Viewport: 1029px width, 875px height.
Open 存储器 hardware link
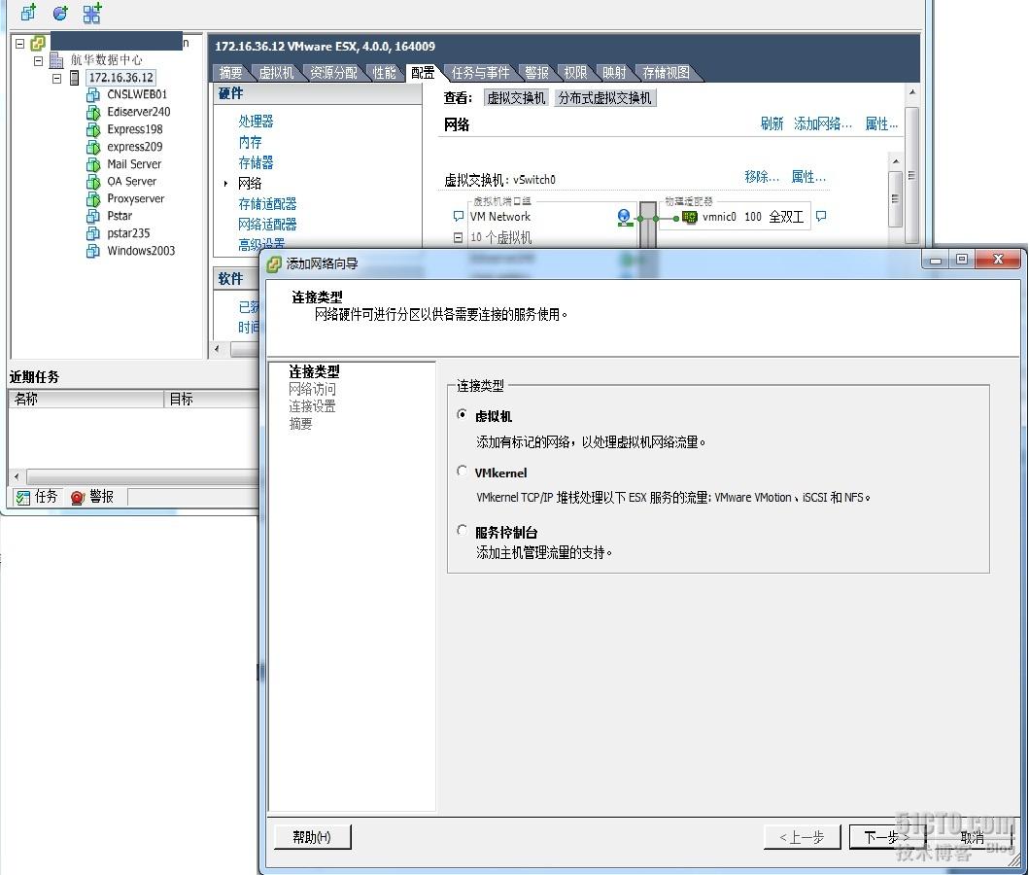click(256, 162)
